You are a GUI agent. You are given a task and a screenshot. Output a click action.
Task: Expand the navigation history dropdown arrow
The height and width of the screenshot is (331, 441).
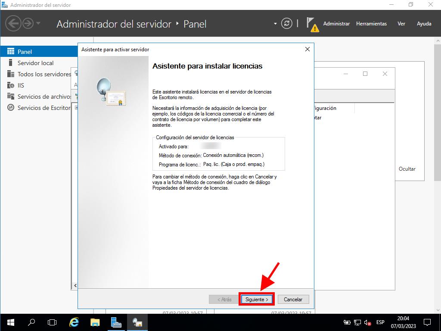(38, 23)
